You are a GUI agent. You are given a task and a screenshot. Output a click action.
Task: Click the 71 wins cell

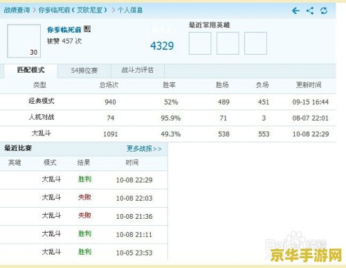(224, 118)
